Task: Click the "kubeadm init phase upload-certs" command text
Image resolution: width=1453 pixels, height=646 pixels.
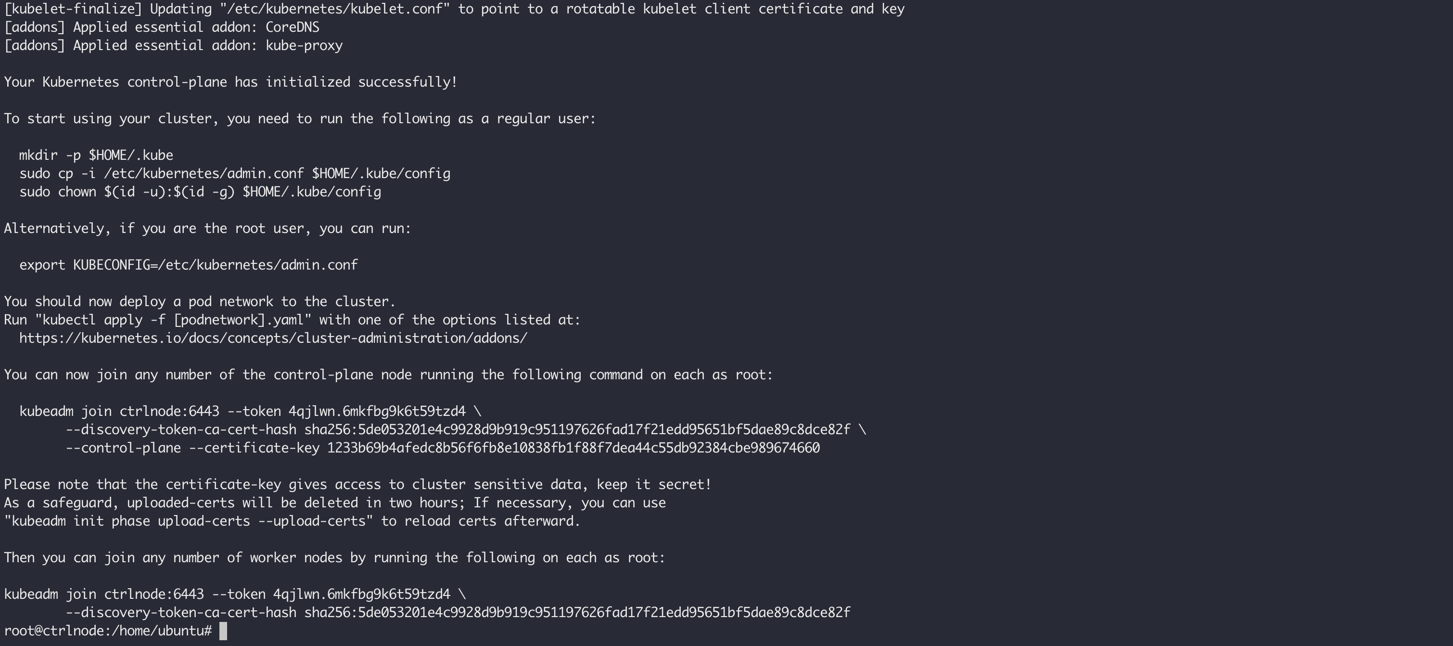Action: 189,521
